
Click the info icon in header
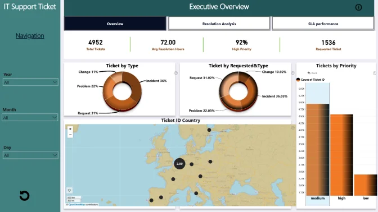358,7
